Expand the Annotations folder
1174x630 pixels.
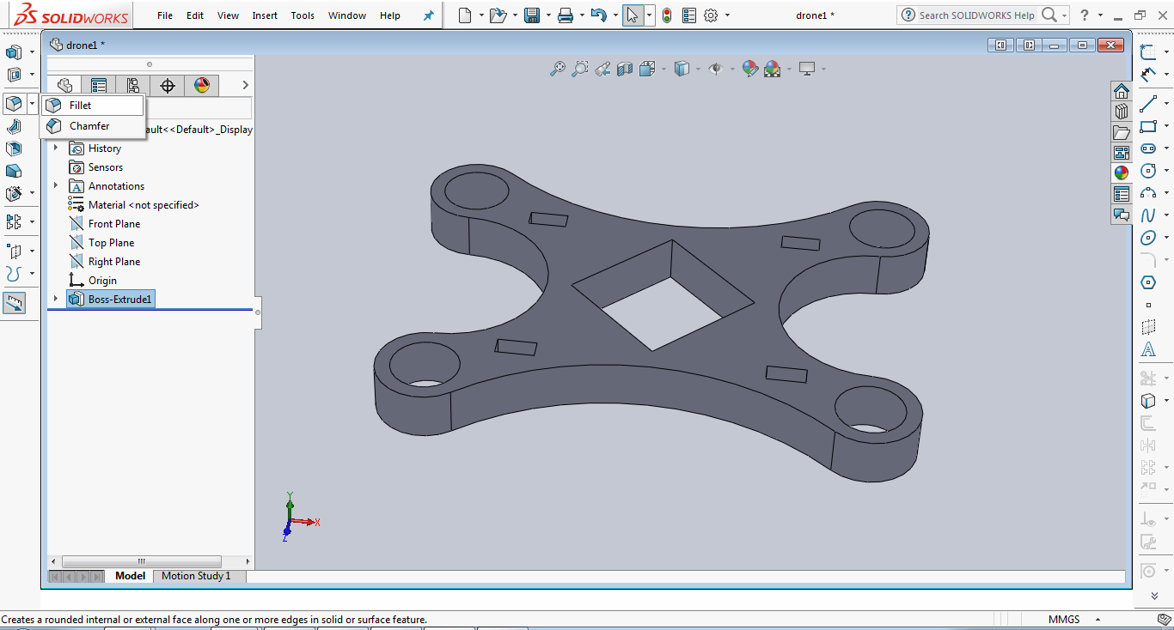57,186
